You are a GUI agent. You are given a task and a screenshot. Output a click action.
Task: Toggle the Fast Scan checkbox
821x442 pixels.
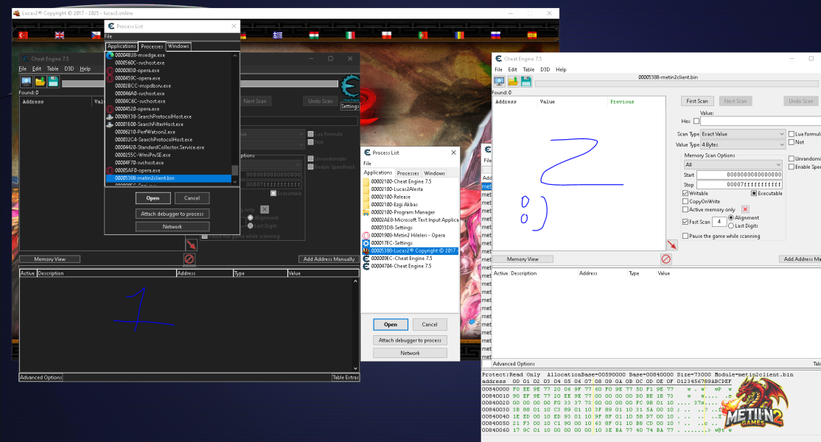pos(685,222)
